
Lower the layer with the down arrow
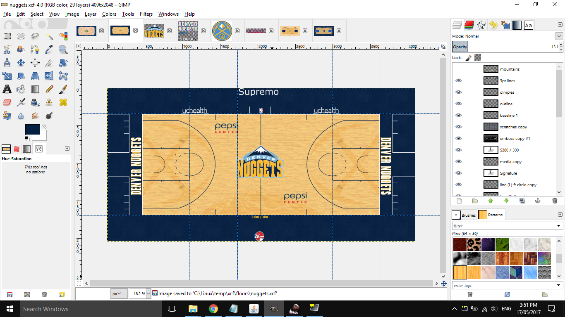506,201
